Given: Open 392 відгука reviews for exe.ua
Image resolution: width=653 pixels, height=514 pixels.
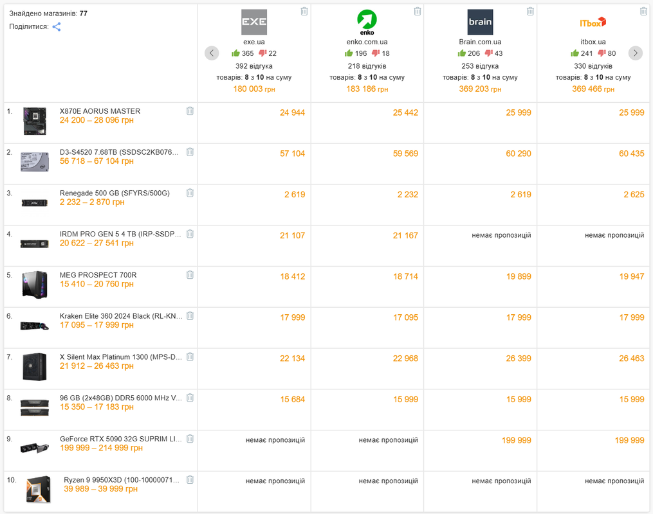Looking at the screenshot, I should (x=254, y=66).
